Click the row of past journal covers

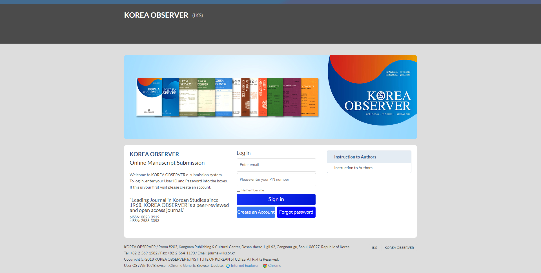click(x=227, y=97)
